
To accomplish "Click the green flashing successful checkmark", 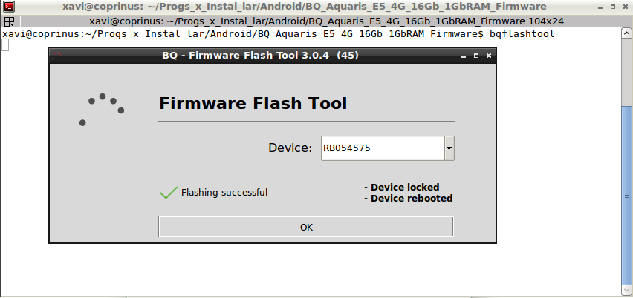I will [x=168, y=193].
